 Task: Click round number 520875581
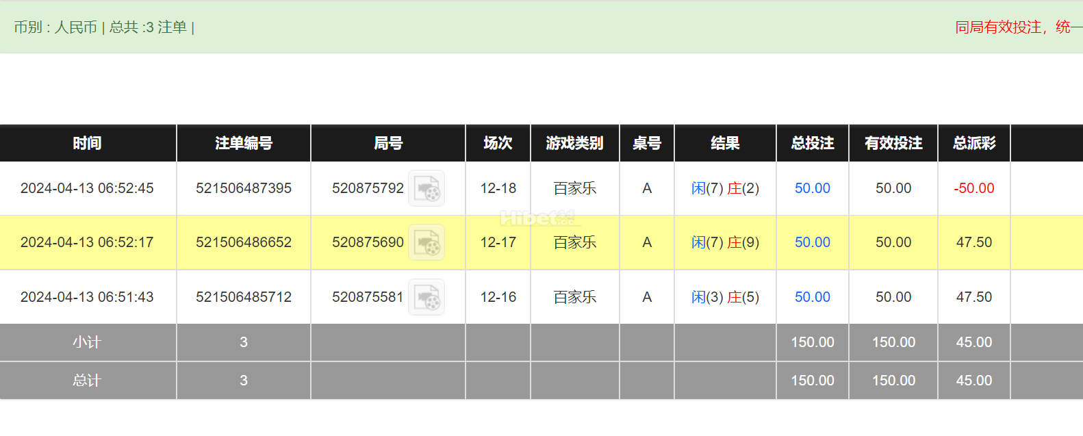(x=368, y=297)
